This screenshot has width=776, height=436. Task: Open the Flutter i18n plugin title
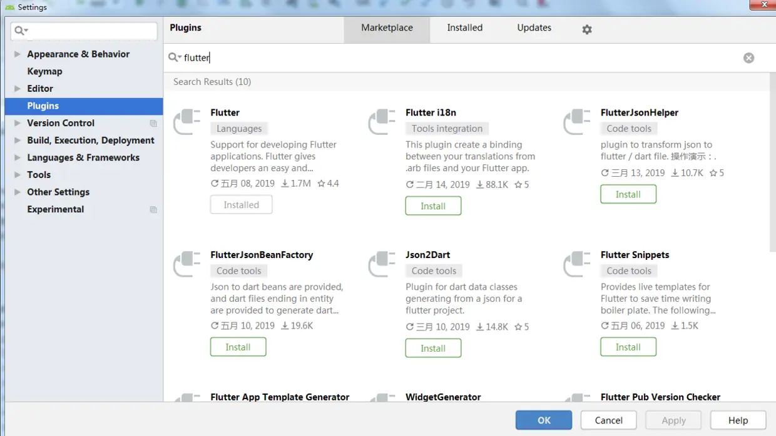click(431, 112)
